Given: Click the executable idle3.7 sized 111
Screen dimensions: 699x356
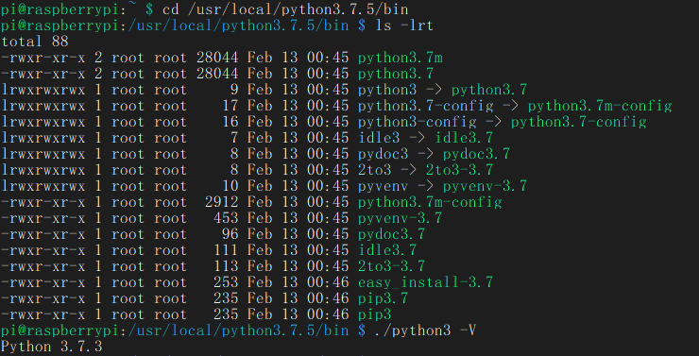Looking at the screenshot, I should tap(387, 250).
